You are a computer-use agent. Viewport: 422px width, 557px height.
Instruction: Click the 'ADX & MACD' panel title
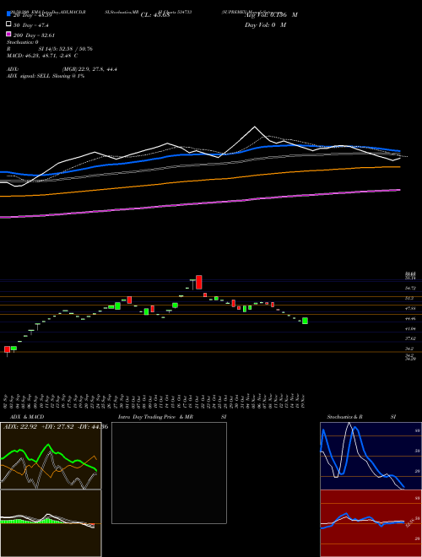pyautogui.click(x=27, y=417)
